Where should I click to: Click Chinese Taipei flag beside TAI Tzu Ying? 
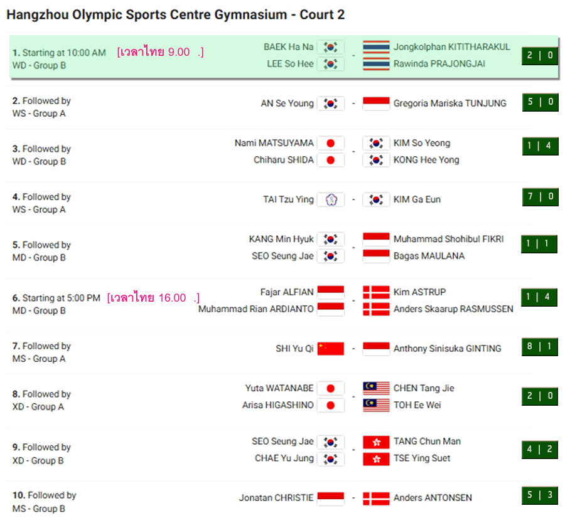(x=330, y=200)
